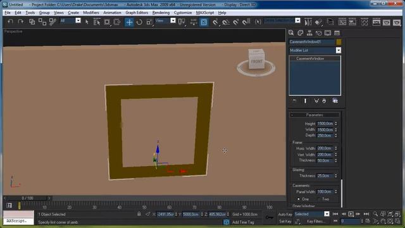The image size is (405, 228).
Task: Open the Named Selection Sets dropdown
Action: pos(297,20)
